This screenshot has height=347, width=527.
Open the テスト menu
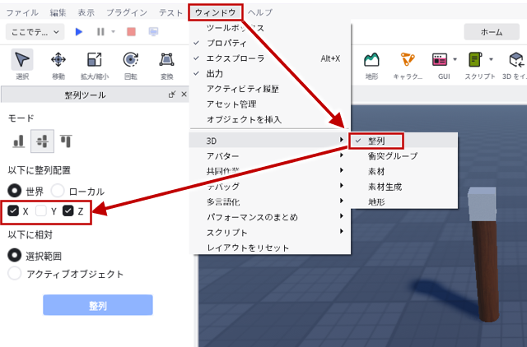coord(170,13)
